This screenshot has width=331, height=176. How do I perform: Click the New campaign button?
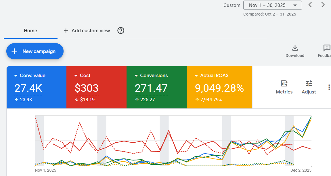coord(35,51)
